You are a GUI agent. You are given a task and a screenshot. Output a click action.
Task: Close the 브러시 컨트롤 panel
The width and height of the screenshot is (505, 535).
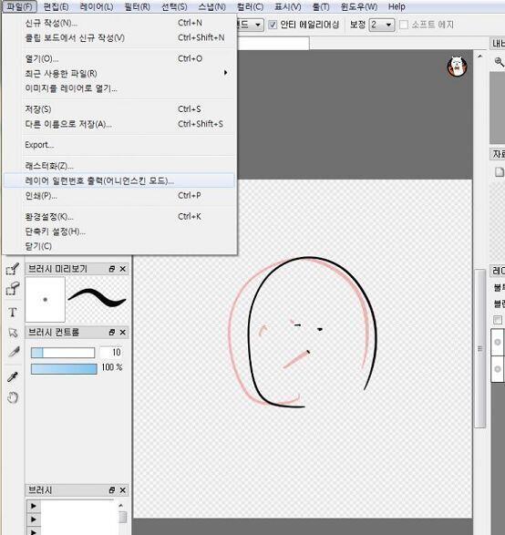coord(123,332)
